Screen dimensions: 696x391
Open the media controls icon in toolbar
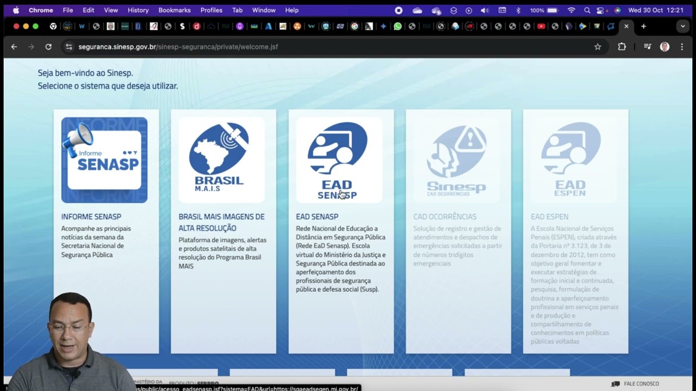pyautogui.click(x=647, y=47)
